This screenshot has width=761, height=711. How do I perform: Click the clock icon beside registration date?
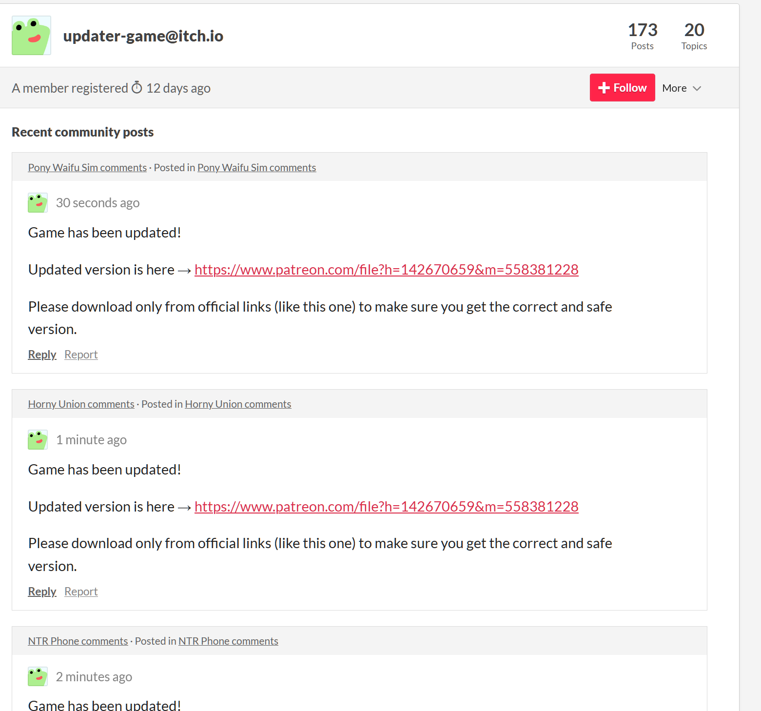(x=137, y=88)
